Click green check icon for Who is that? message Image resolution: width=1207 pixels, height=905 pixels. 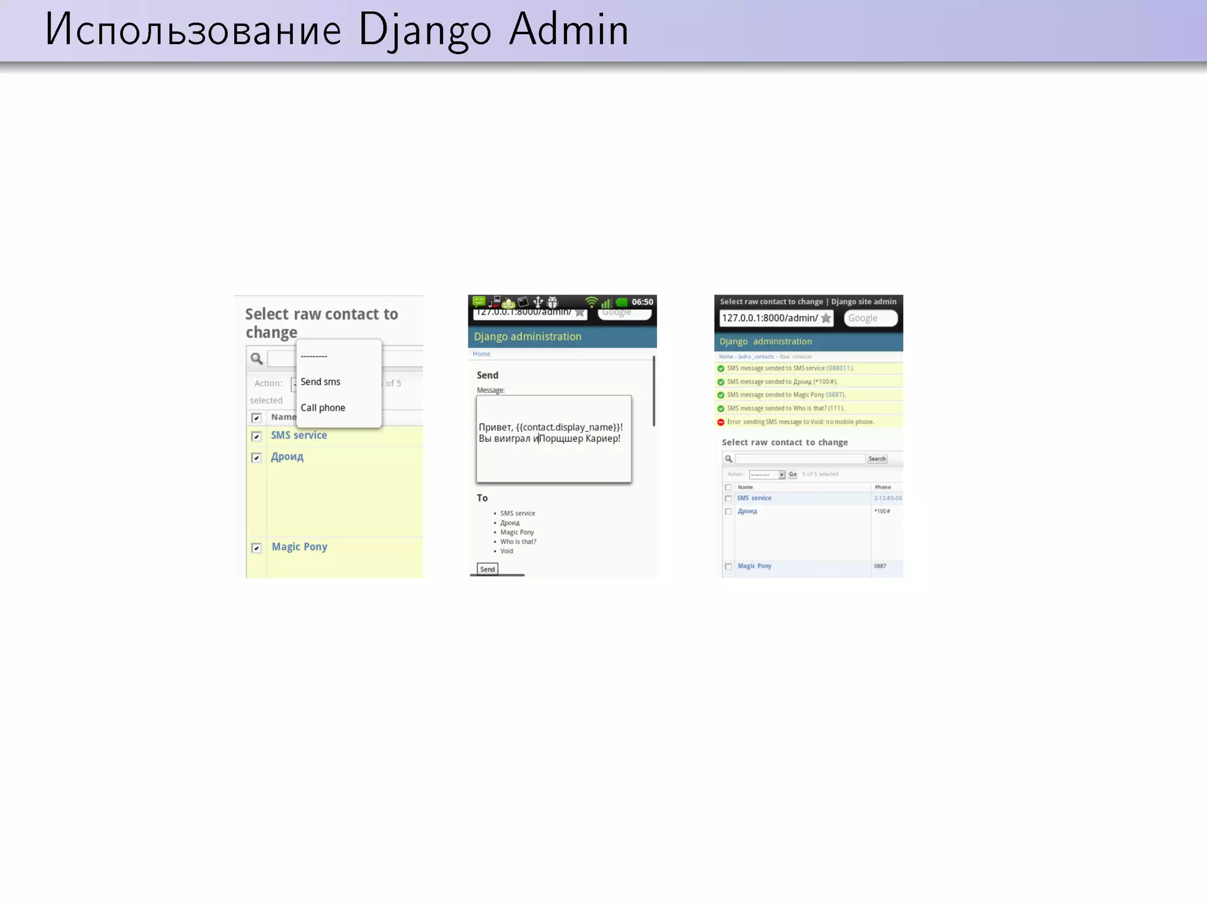point(720,408)
